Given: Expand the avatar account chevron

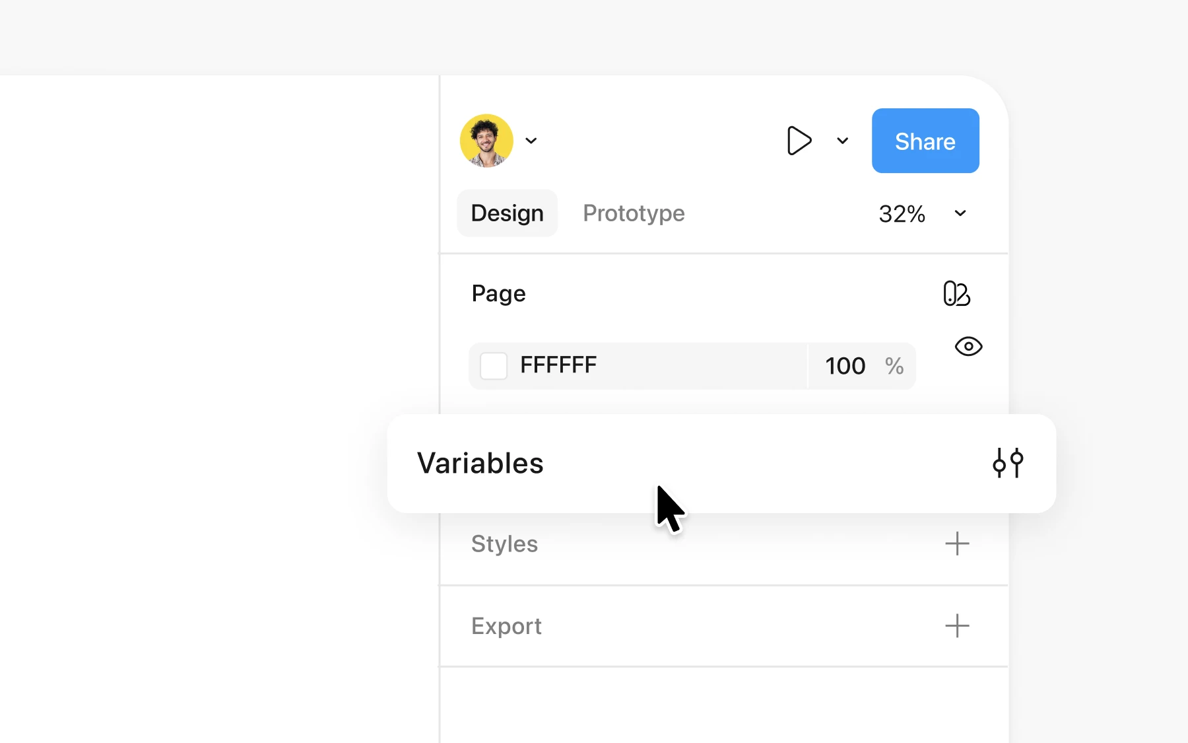Looking at the screenshot, I should pos(531,141).
